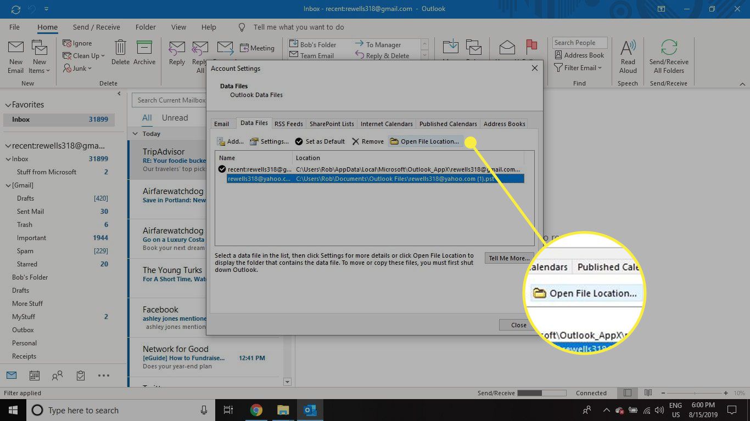Click the zoom slider in status bar
The width and height of the screenshot is (750, 421).
(x=696, y=393)
